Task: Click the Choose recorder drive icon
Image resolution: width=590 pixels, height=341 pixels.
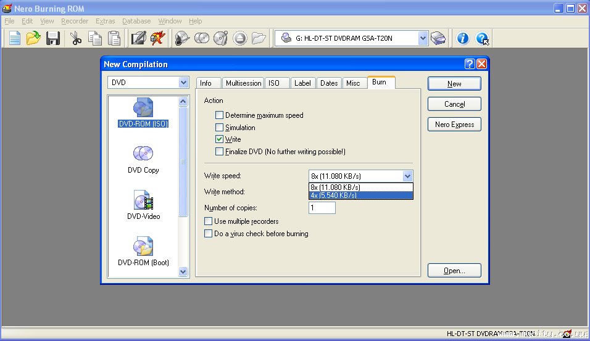Action: click(x=438, y=38)
